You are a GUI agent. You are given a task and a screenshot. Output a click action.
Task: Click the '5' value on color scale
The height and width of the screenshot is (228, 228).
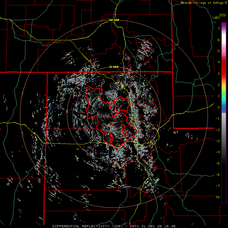tap(219, 51)
